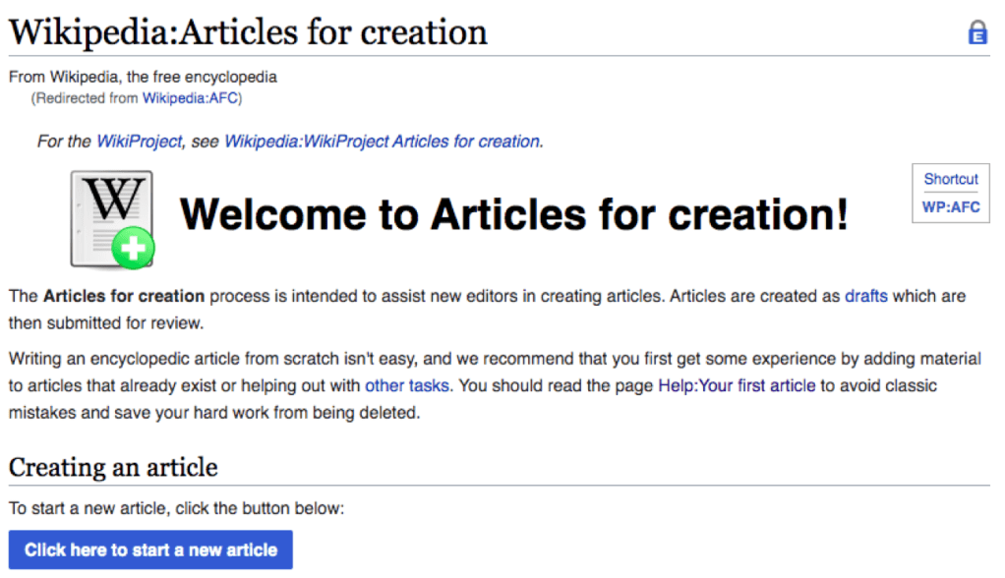Click the From Wikipedia, the free encyclopedia tagline

(x=143, y=77)
